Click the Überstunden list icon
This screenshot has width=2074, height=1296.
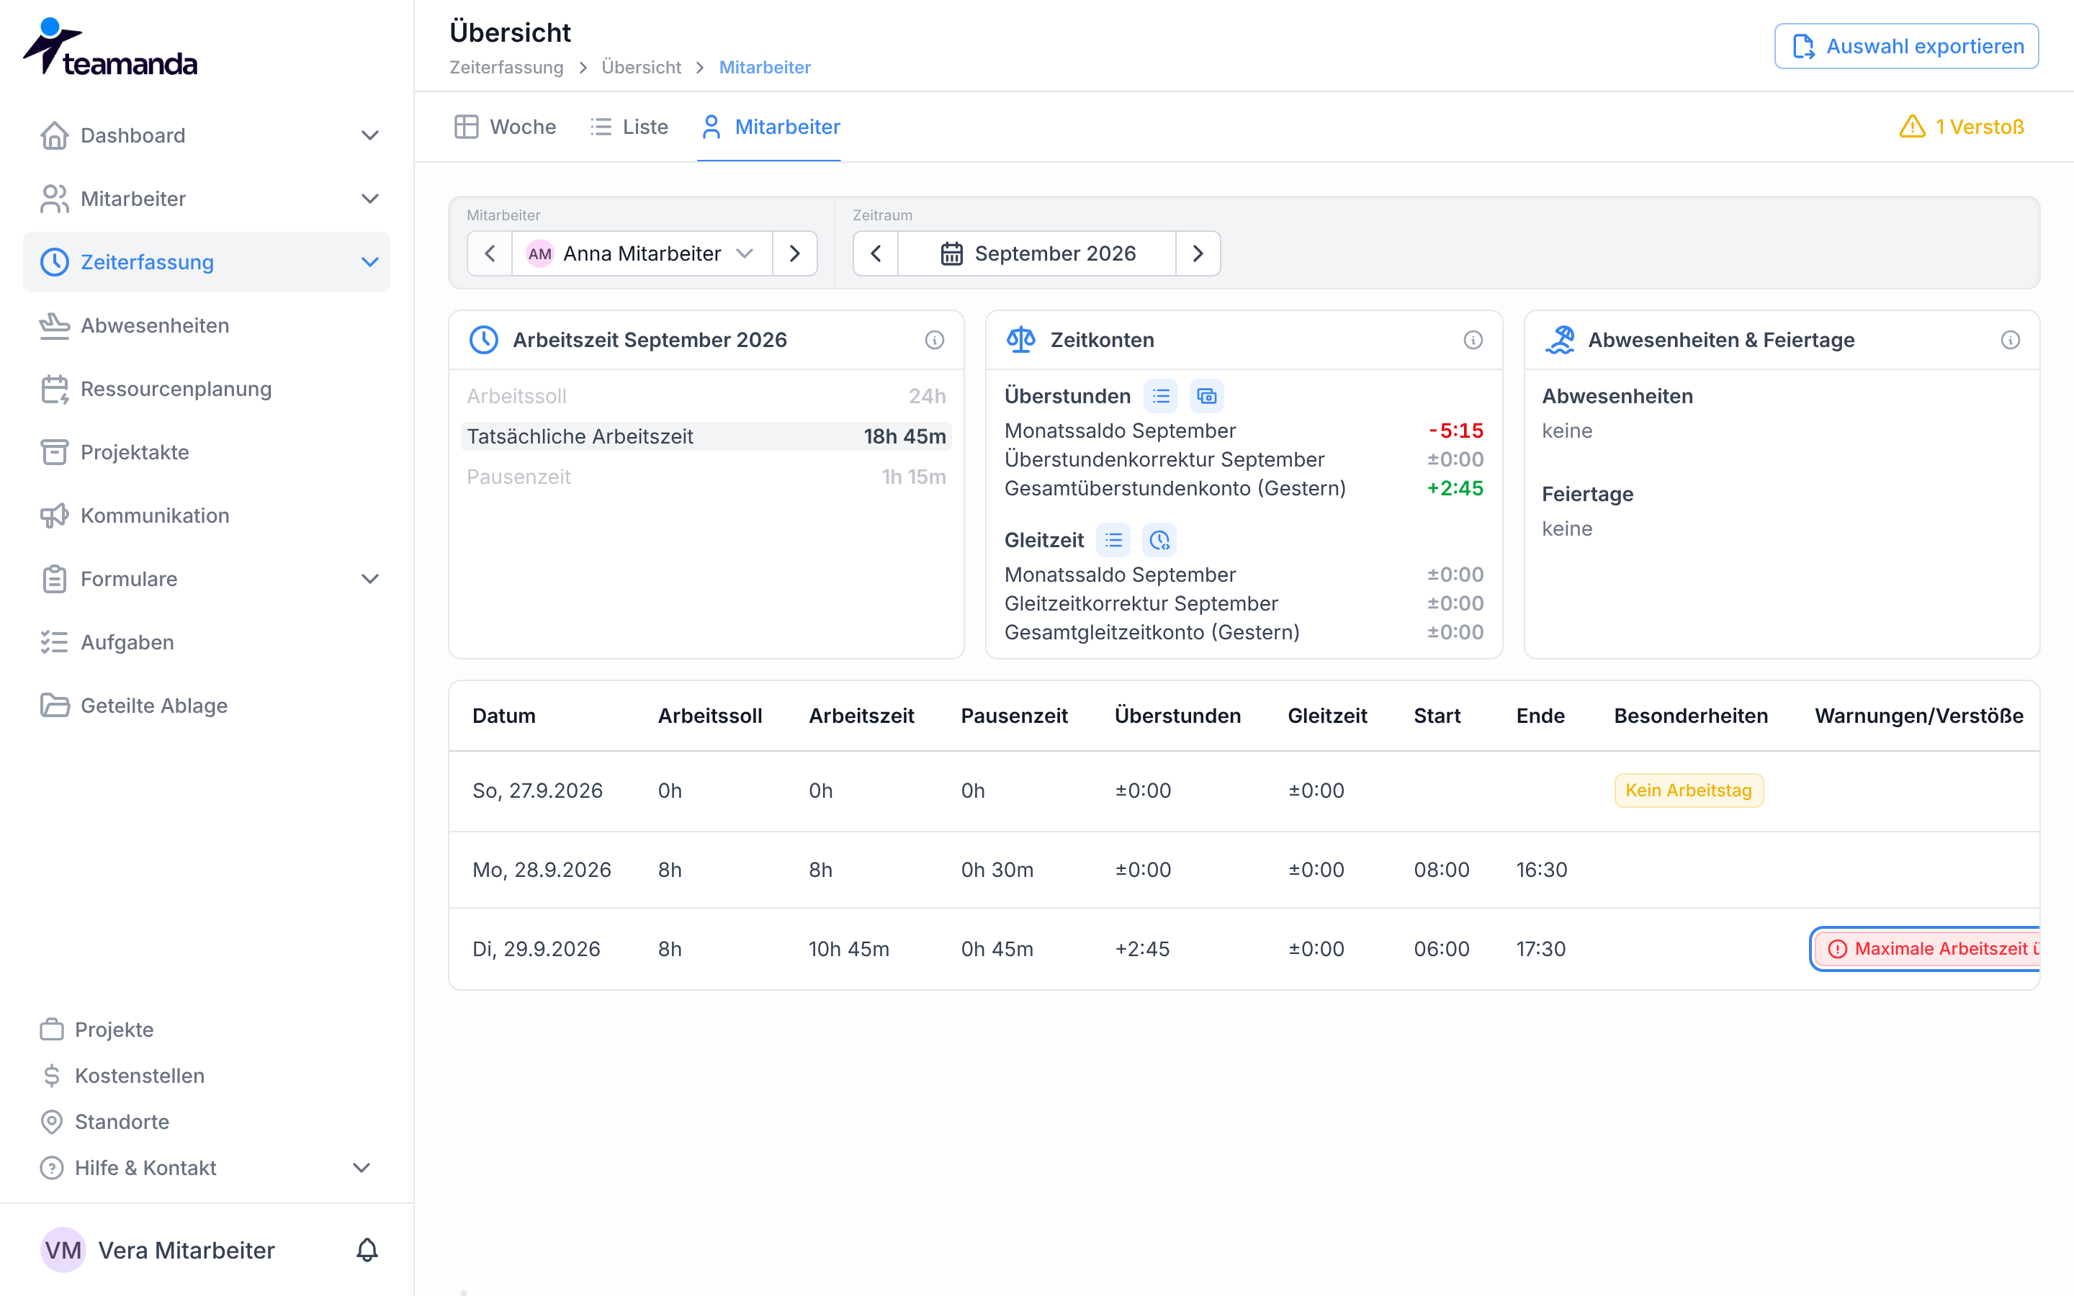pos(1162,396)
